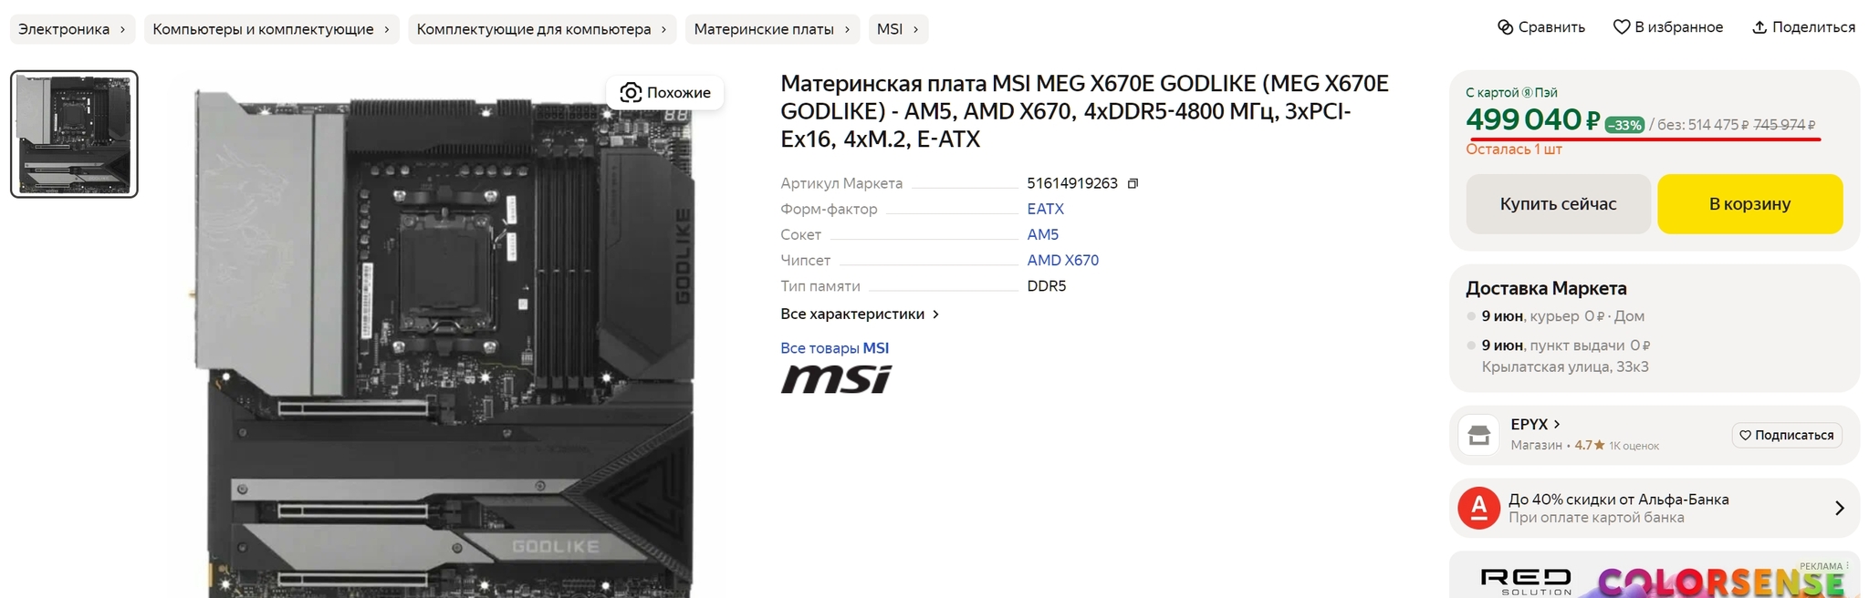Image resolution: width=1869 pixels, height=598 pixels.
Task: Click the MSI brand logo
Action: pyautogui.click(x=836, y=379)
